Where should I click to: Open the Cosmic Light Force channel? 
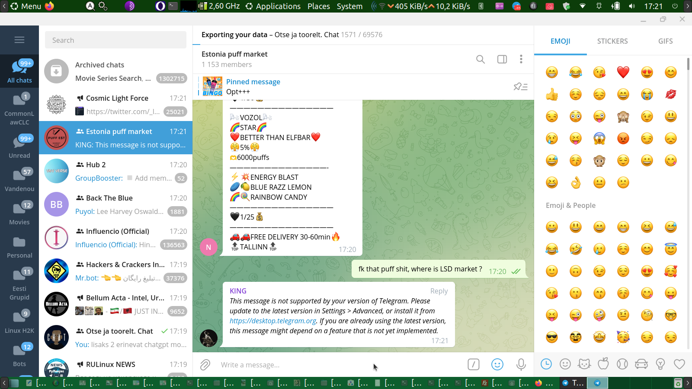pyautogui.click(x=115, y=105)
